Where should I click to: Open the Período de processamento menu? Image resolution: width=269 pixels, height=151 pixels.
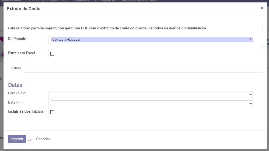47,1
